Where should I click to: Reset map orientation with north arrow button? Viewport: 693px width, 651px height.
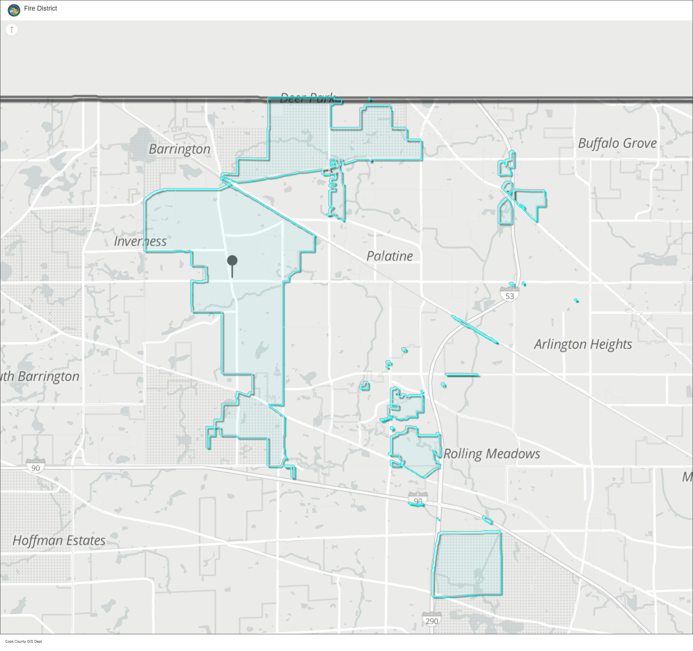[12, 30]
